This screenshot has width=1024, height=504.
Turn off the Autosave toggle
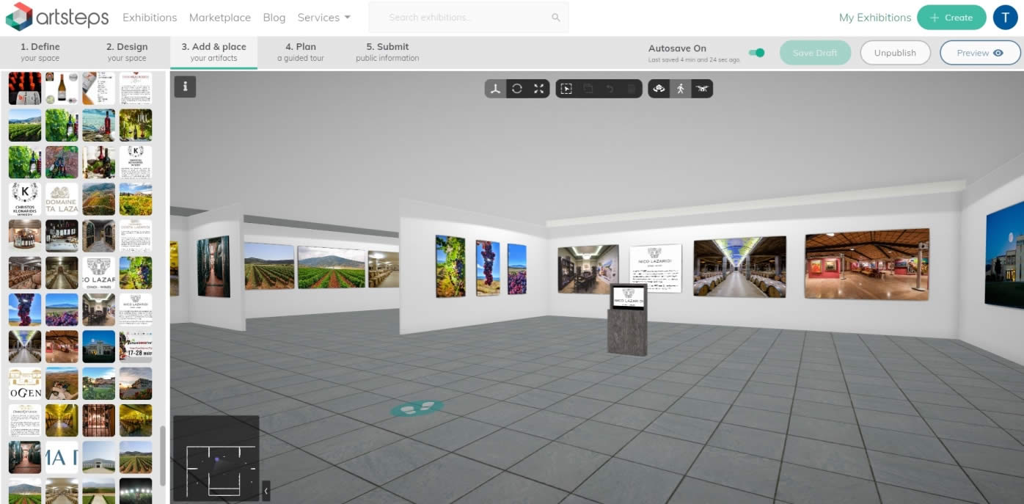click(756, 53)
